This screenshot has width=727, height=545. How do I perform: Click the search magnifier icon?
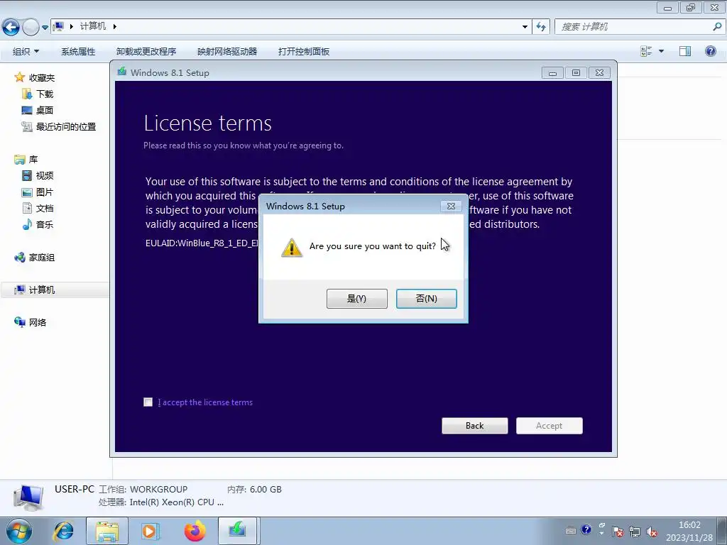click(x=717, y=27)
